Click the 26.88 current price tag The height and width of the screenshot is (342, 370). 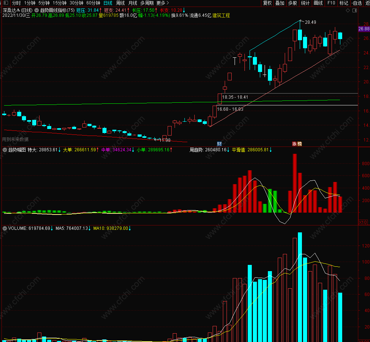(x=364, y=29)
